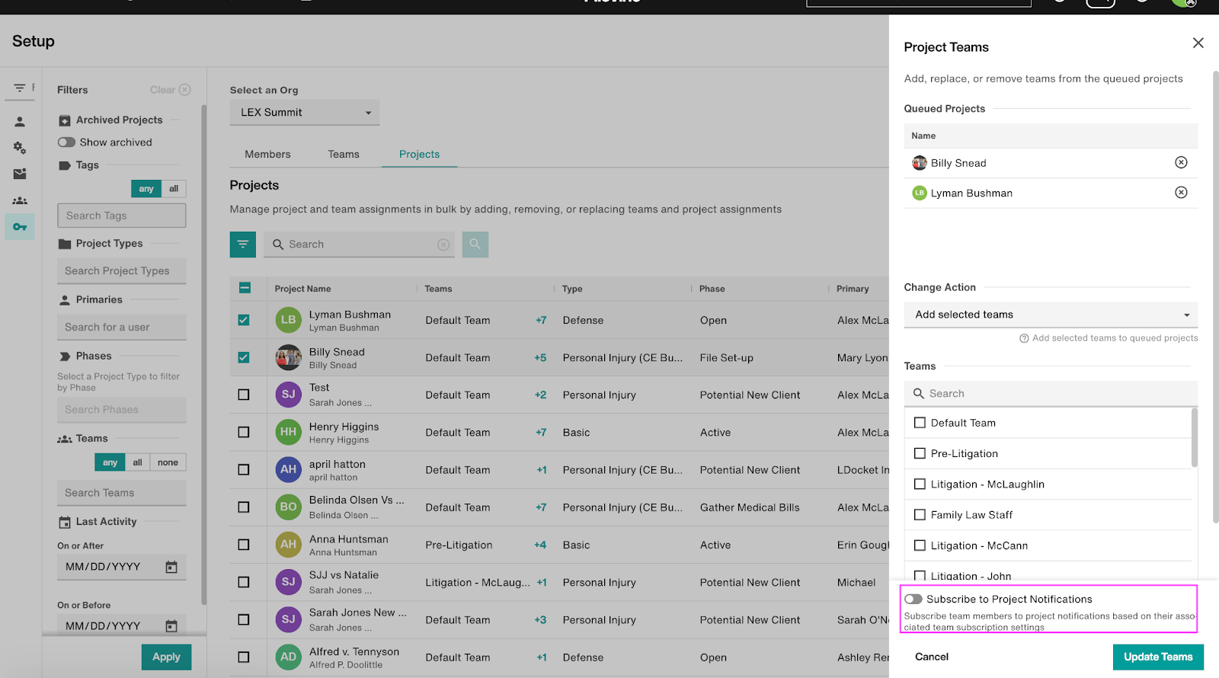
Task: Open Search Tags combo box
Action: coord(121,216)
